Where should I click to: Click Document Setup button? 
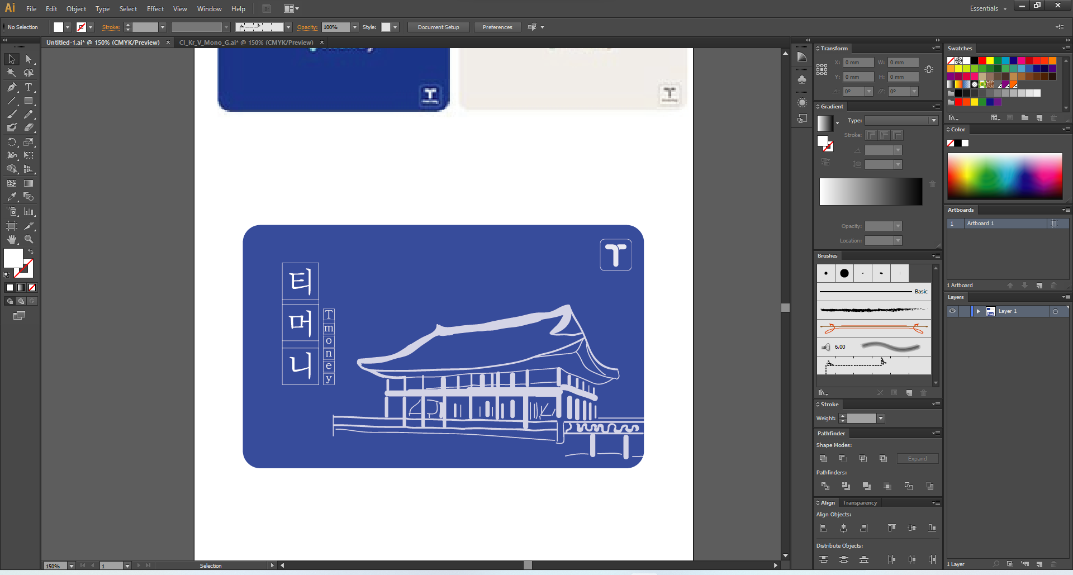[439, 27]
